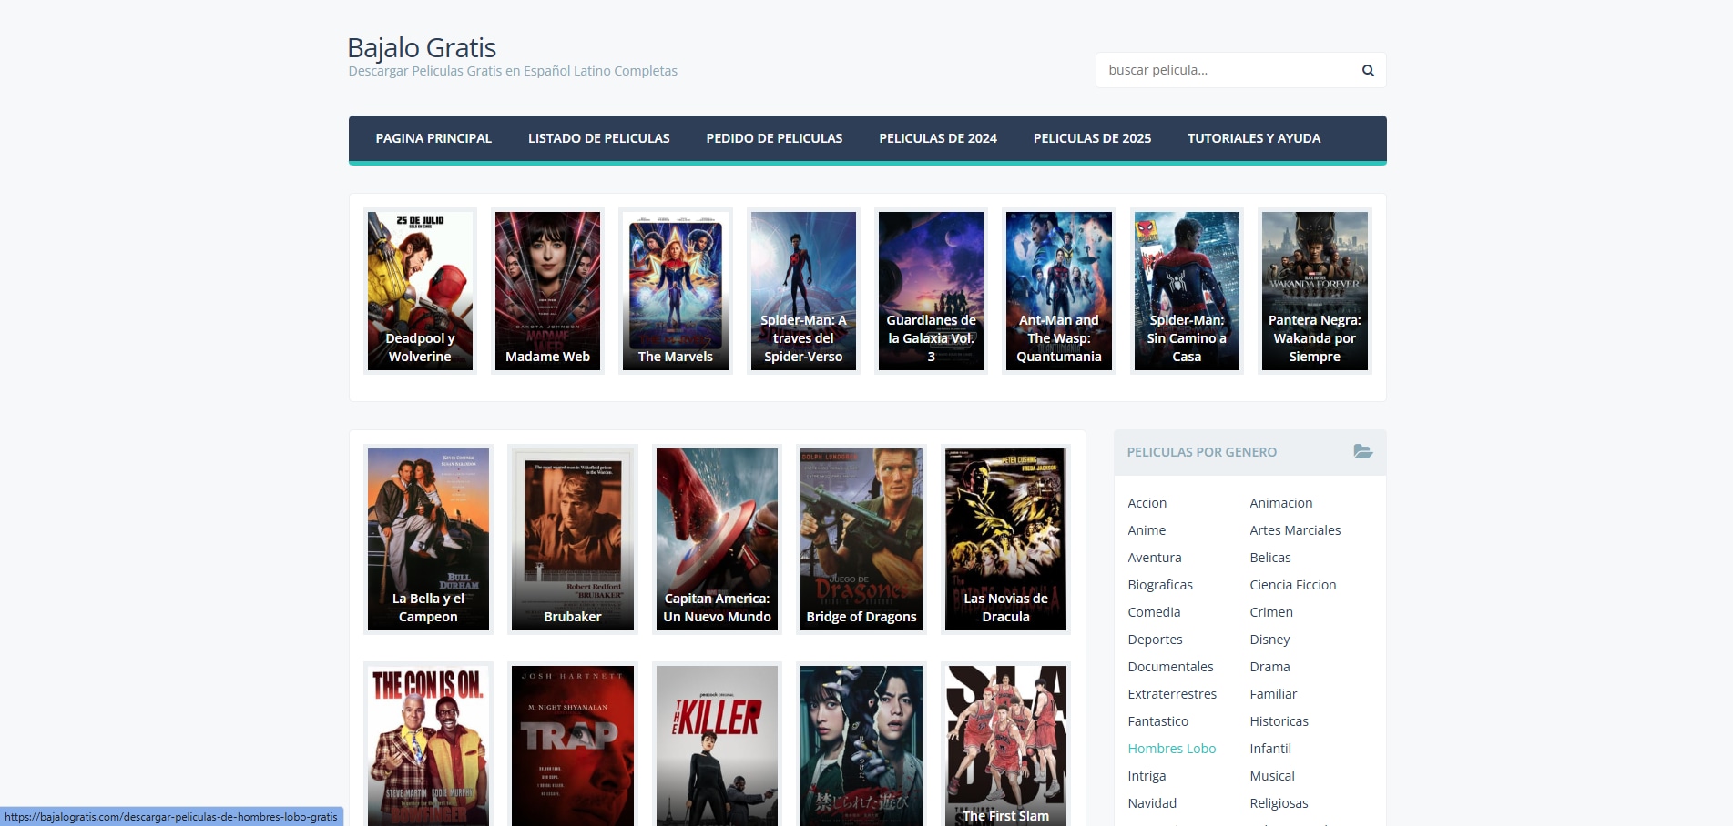
Task: Open La Bella y el Campeon poster
Action: point(428,539)
